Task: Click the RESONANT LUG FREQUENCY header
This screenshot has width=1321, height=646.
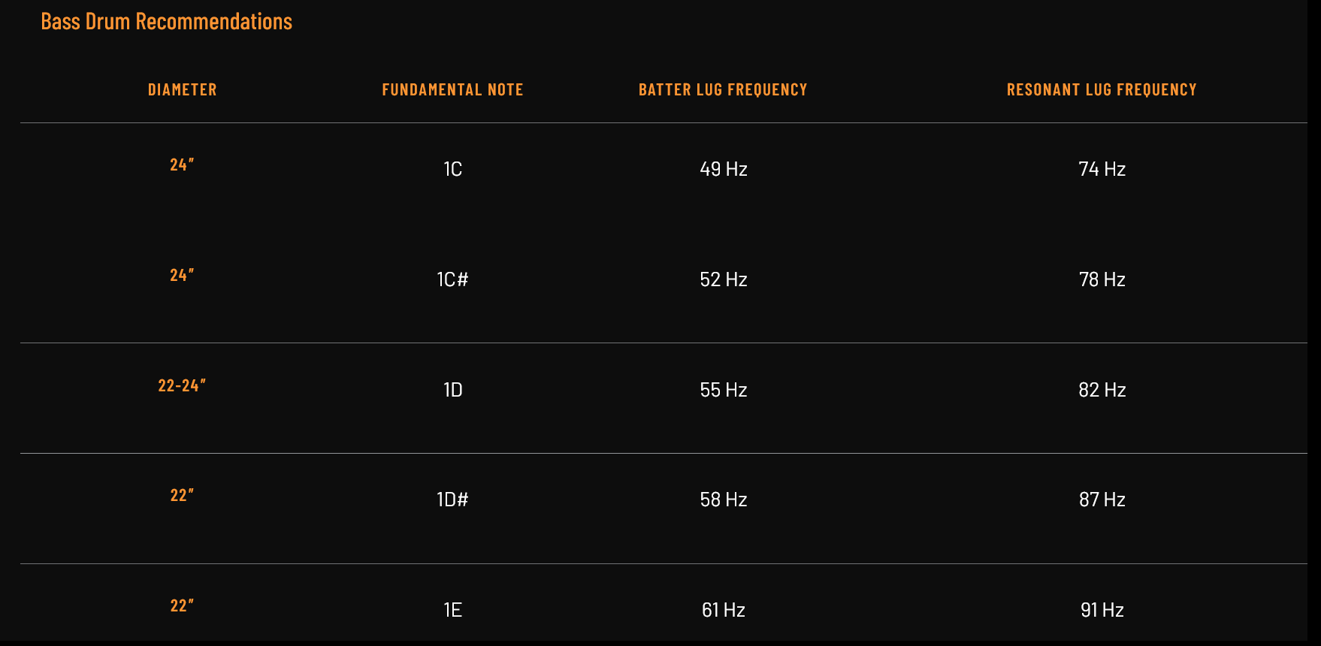Action: (1102, 89)
